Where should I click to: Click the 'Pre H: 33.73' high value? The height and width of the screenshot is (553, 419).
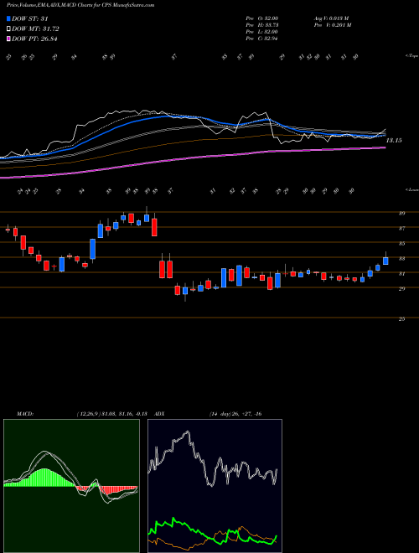point(262,25)
